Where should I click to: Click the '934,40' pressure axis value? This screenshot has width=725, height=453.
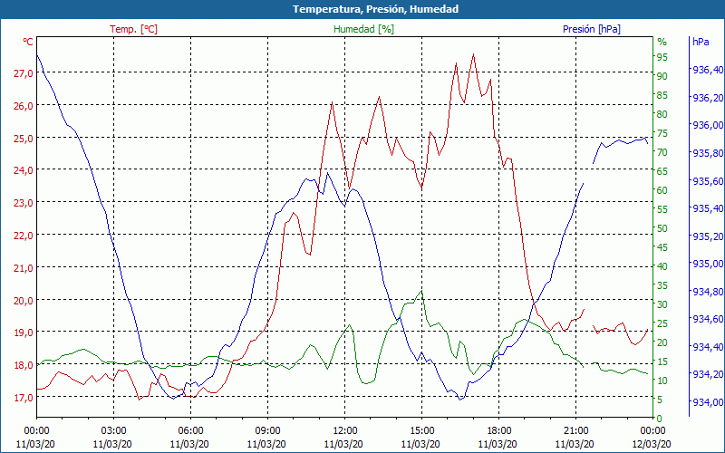tap(708, 346)
